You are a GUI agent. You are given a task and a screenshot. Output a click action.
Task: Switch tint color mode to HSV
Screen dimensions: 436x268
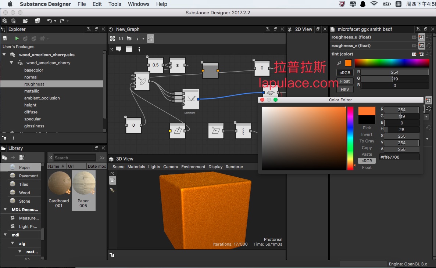coord(345,90)
